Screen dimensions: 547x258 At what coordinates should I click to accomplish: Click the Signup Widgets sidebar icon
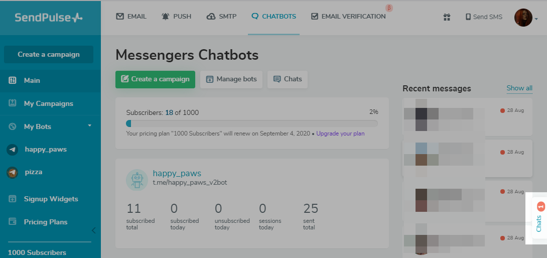(x=13, y=199)
